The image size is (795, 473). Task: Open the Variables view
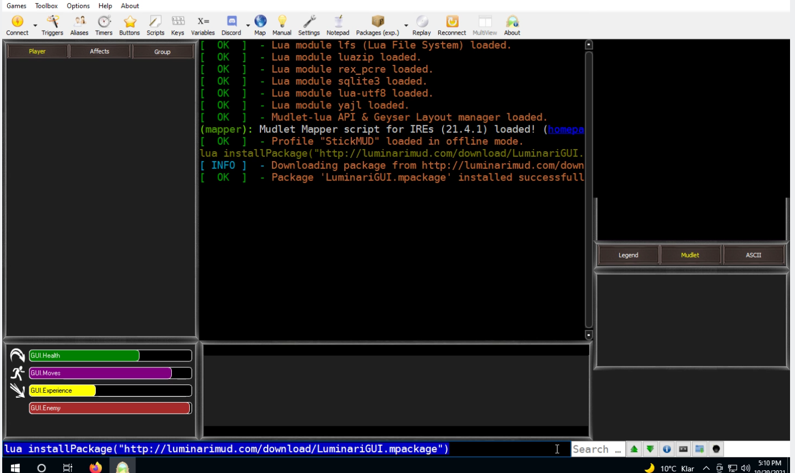click(x=203, y=25)
